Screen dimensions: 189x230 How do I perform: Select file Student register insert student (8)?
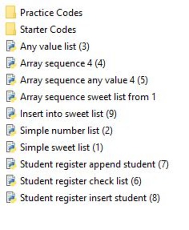pyautogui.click(x=90, y=198)
